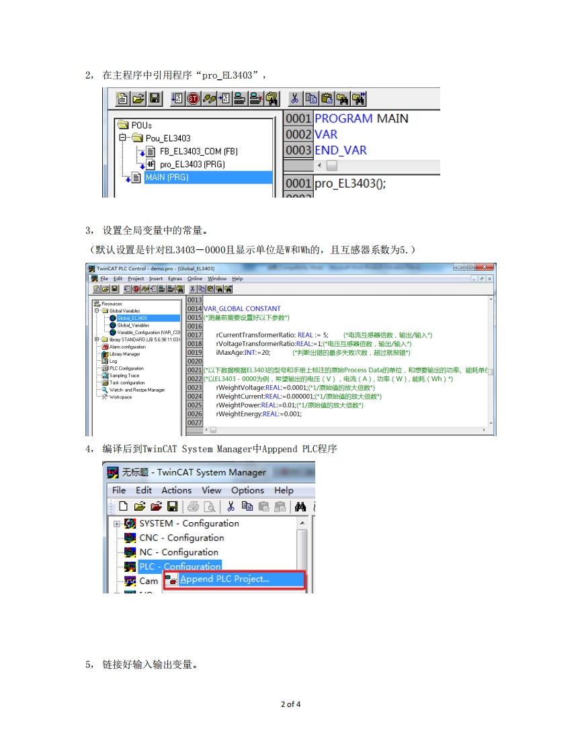Choose Append PLC Project... context menu entry
Viewport: 582px width, 754px height.
pos(224,579)
